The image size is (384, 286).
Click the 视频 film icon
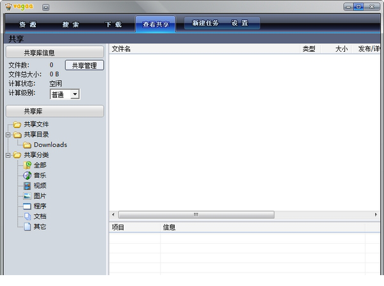[x=27, y=186]
